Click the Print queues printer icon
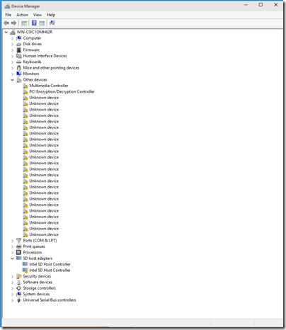The image size is (286, 330). coord(19,246)
